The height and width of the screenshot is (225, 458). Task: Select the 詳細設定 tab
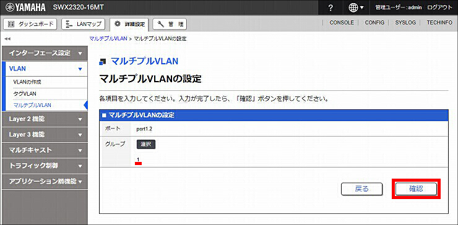tap(129, 24)
